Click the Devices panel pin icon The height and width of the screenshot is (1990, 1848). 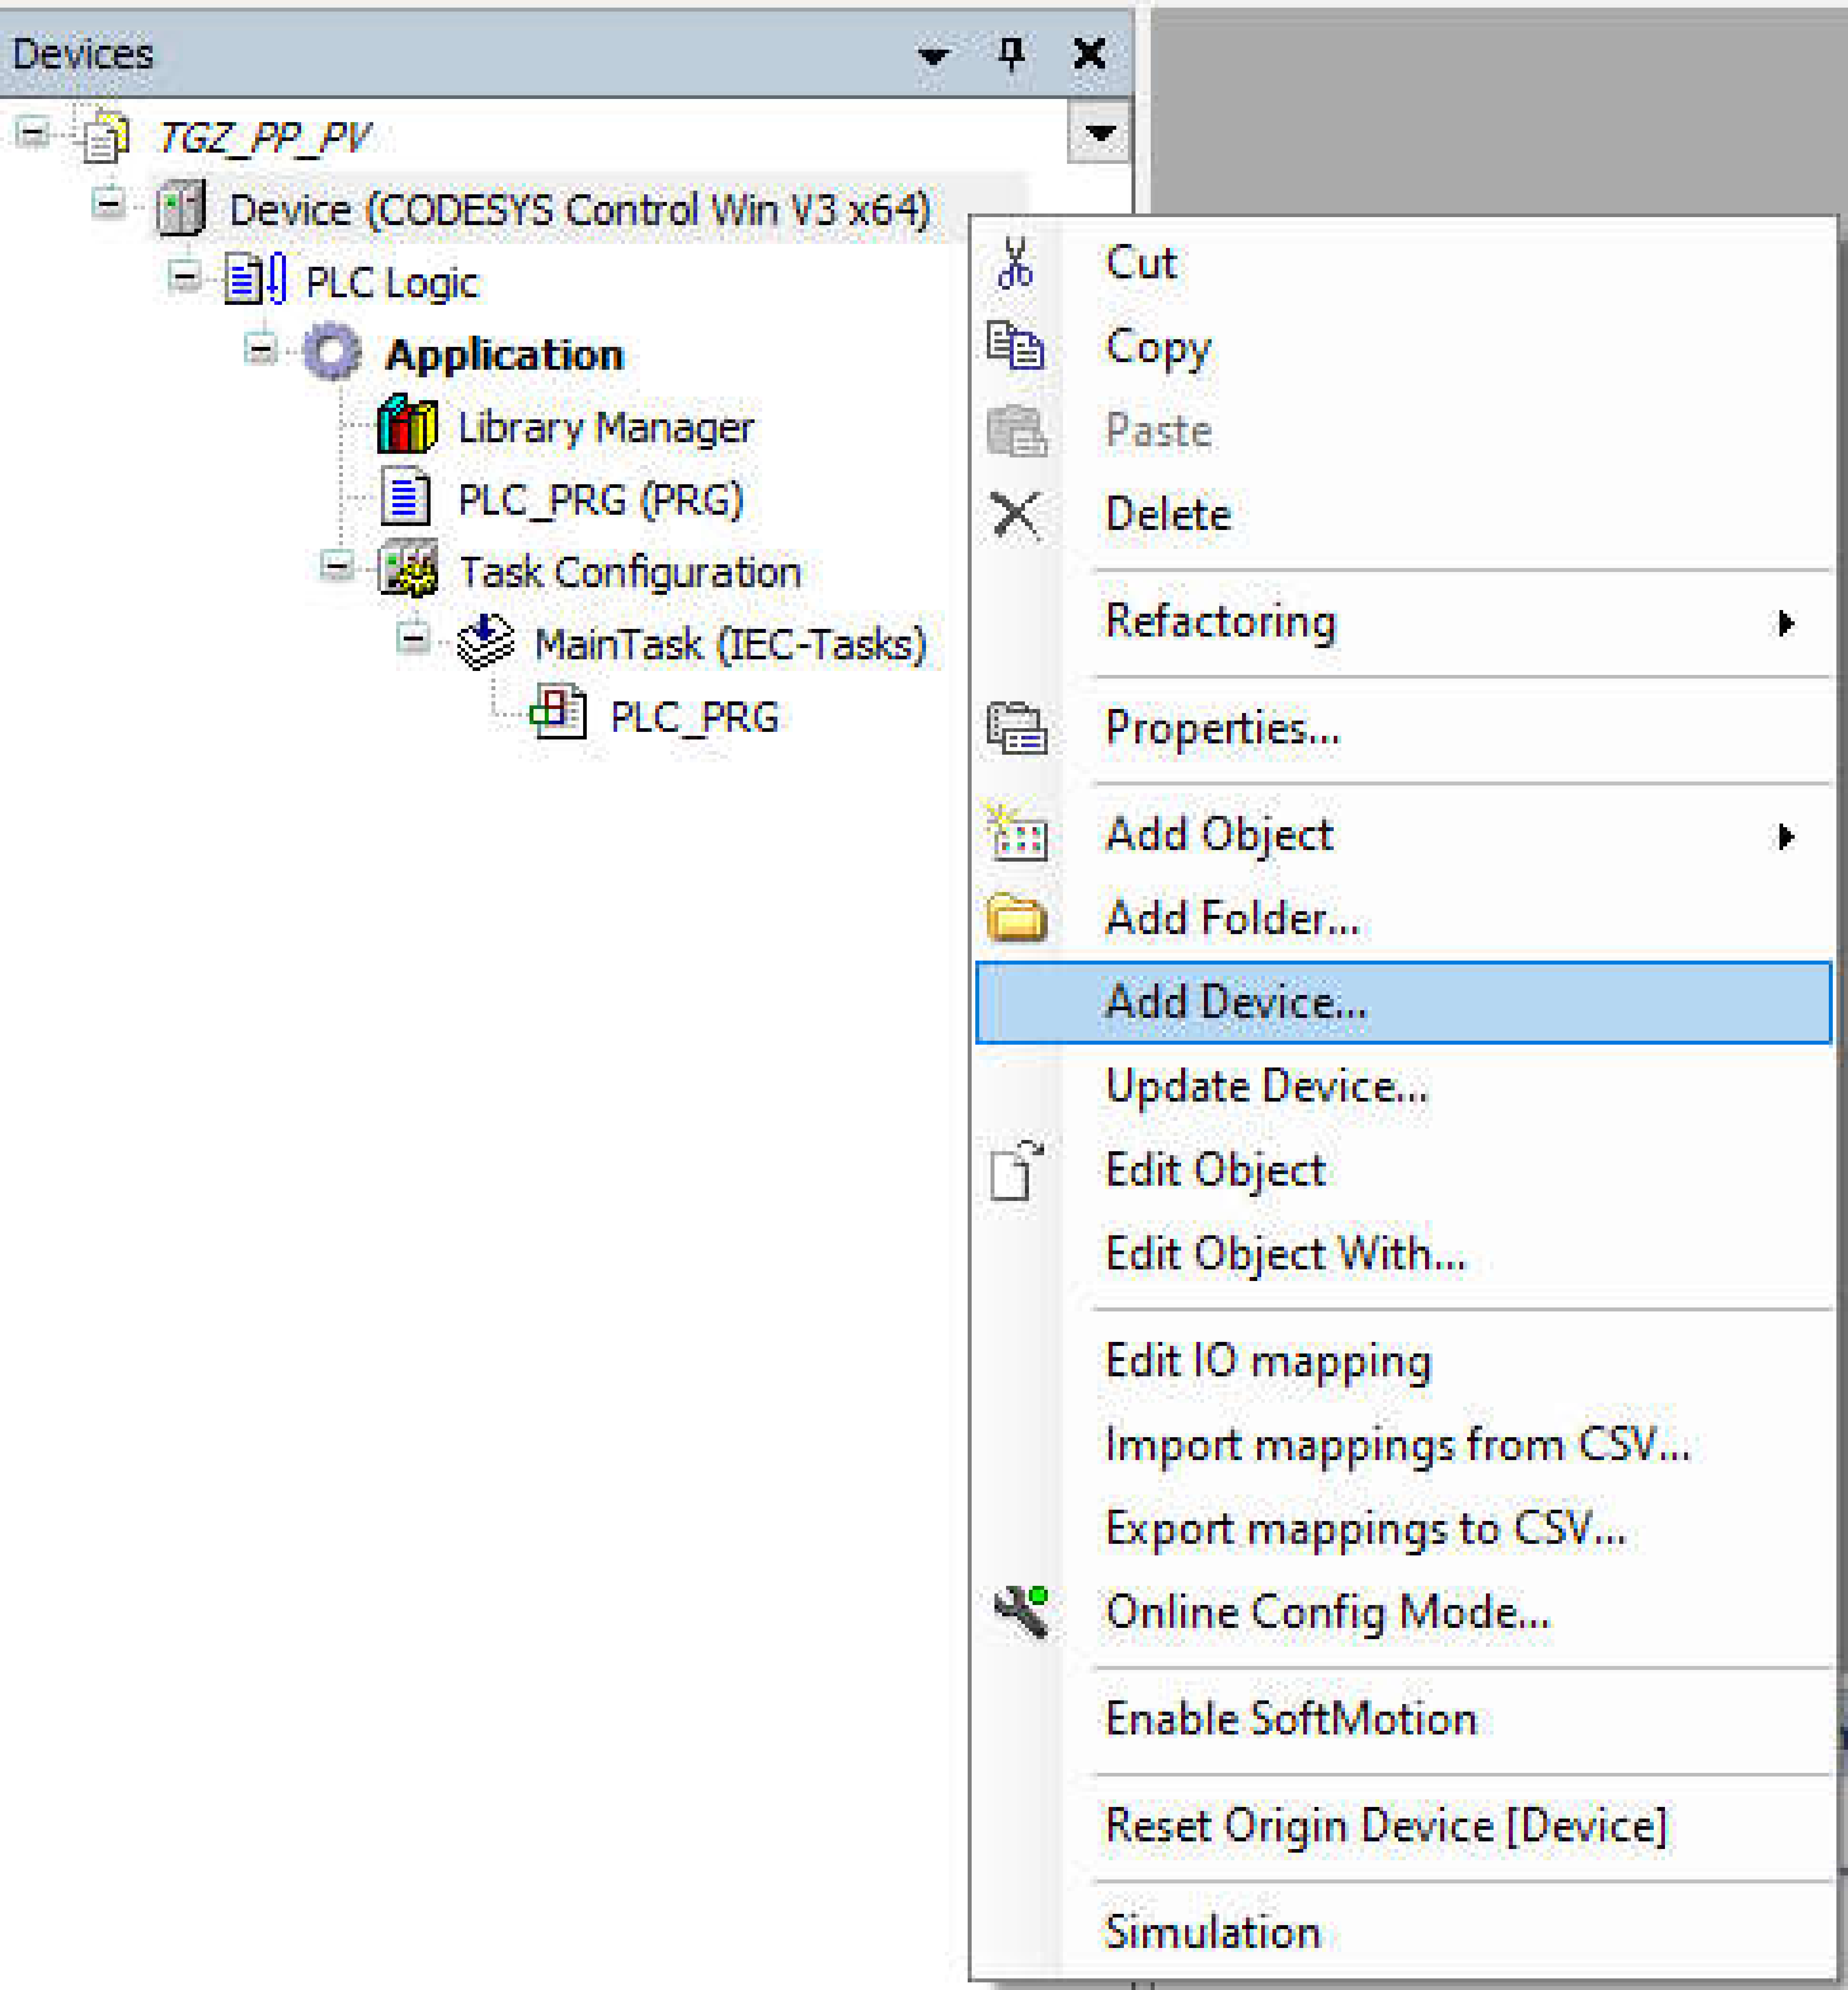click(x=1011, y=53)
